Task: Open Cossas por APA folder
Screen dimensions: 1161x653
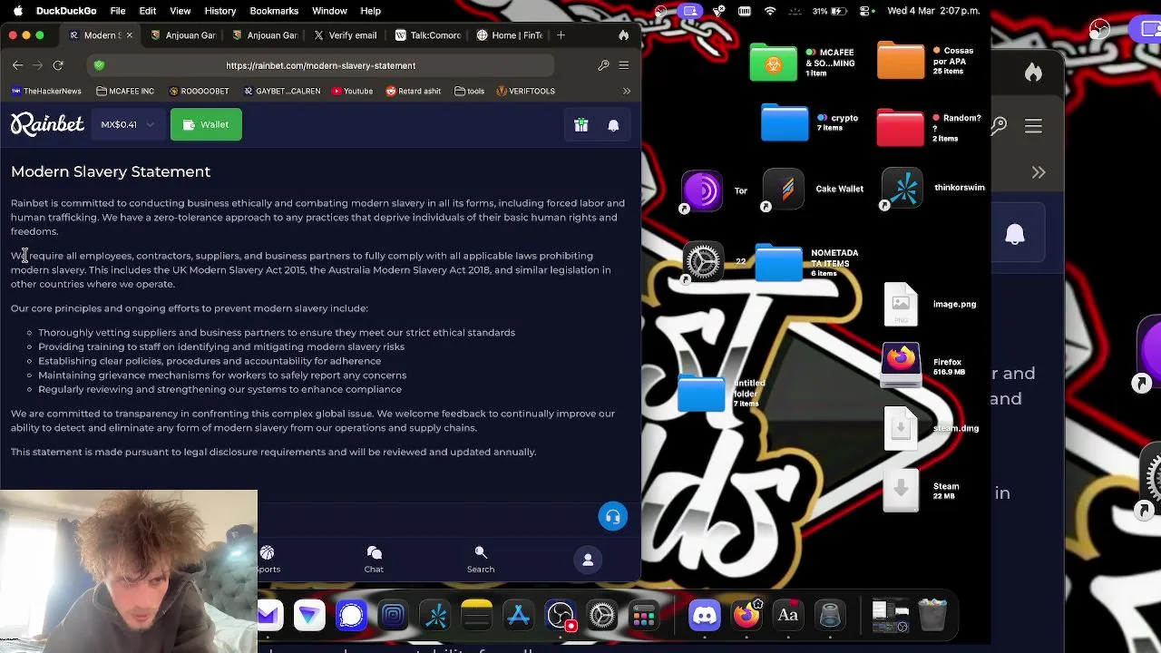Action: (901, 61)
